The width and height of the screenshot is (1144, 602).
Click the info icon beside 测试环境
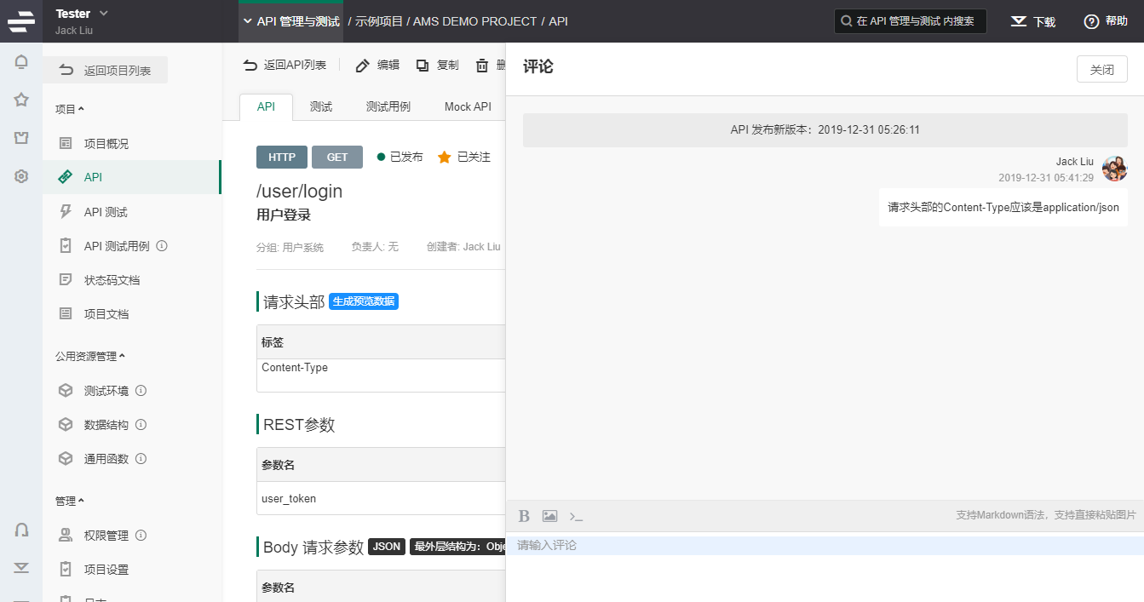coord(141,391)
